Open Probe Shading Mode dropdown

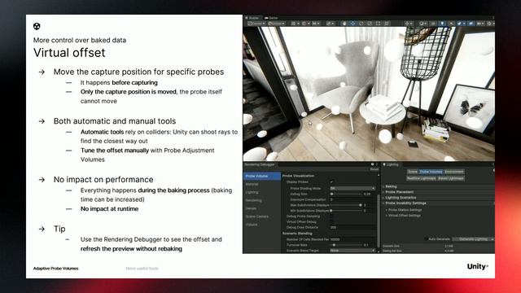[x=352, y=188]
